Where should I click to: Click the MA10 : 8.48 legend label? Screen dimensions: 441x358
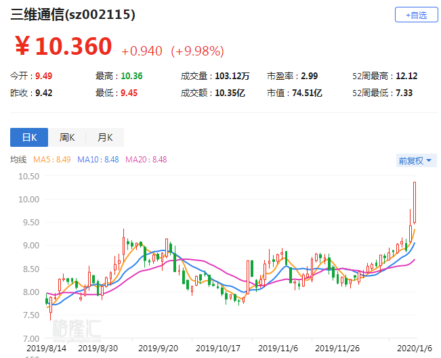[98, 160]
